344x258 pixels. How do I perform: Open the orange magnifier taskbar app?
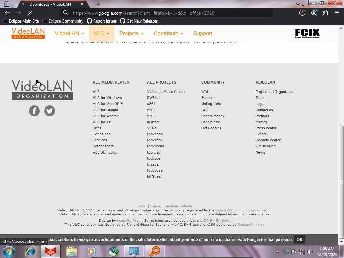[155, 251]
